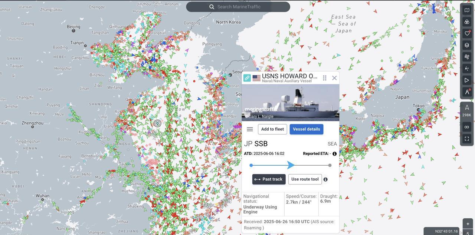Click the circled vessel marker near Lianyungang
This screenshot has height=235, width=475.
point(157,123)
